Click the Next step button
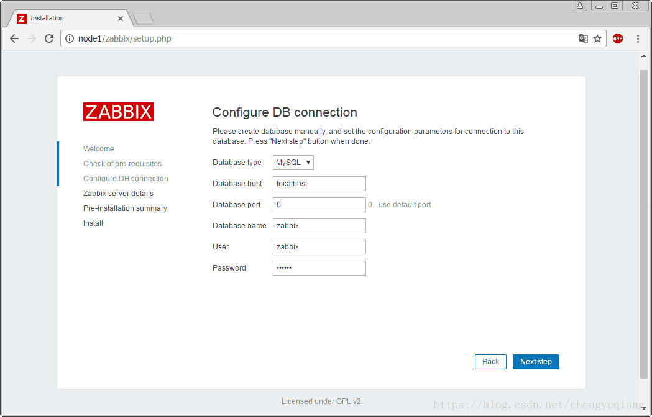The height and width of the screenshot is (417, 652). click(536, 362)
